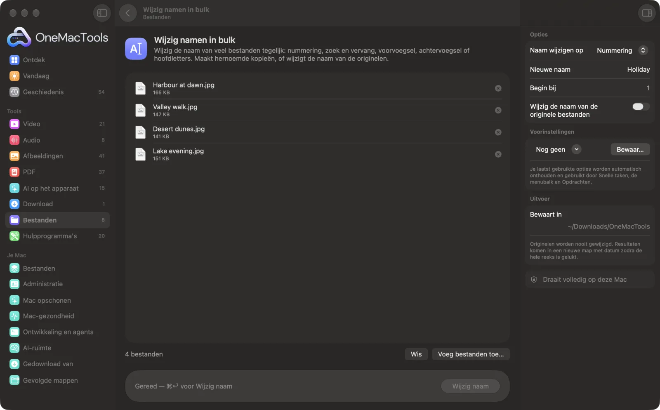Open the Download tools icon
This screenshot has height=410, width=660.
pos(14,204)
